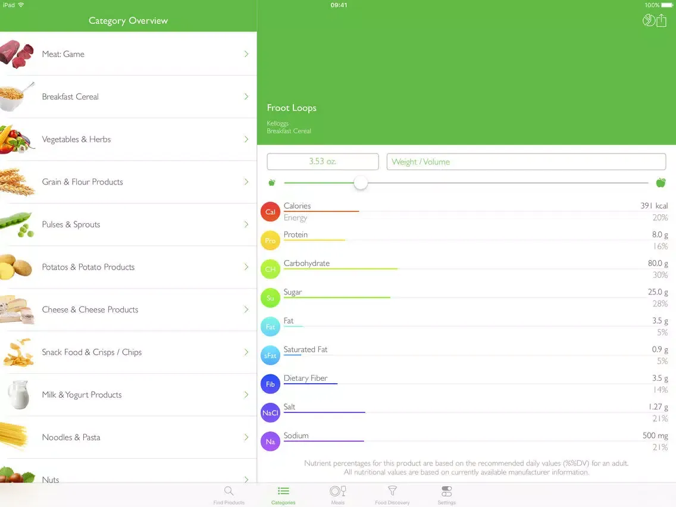Click the Protein nutrient label
676x507 pixels.
[295, 234]
